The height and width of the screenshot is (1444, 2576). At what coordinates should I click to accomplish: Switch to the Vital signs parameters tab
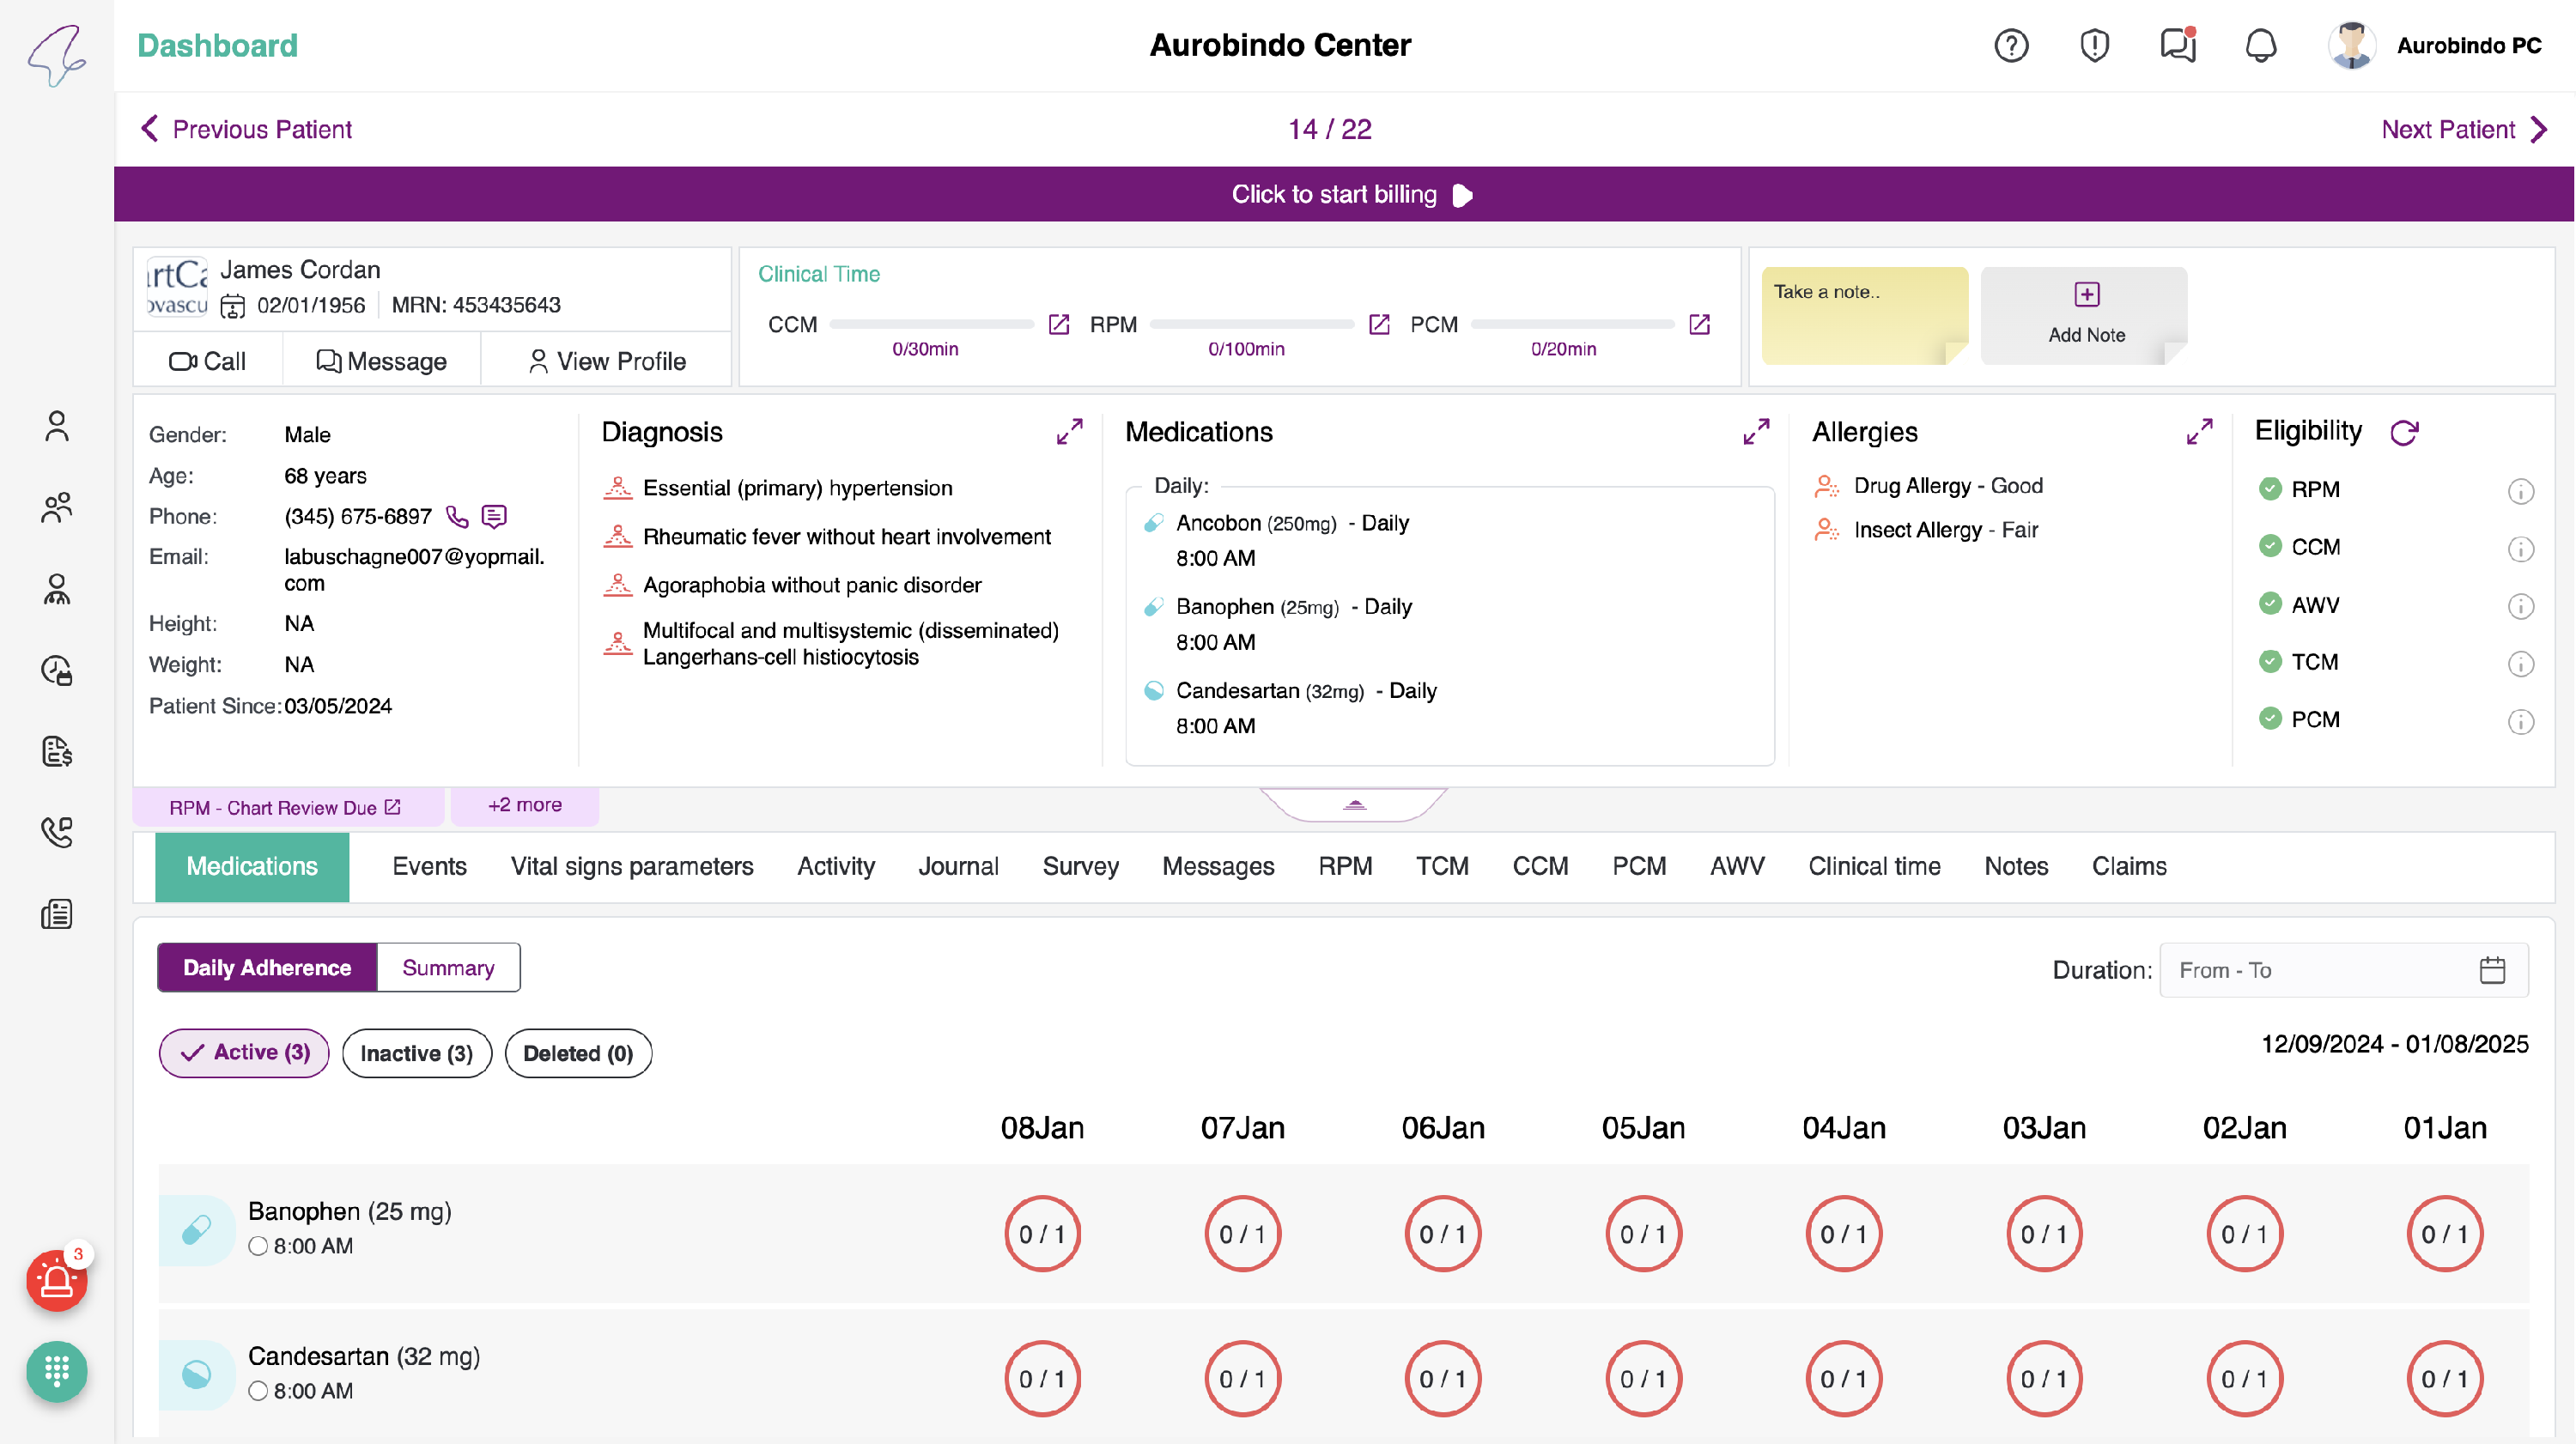coord(631,866)
